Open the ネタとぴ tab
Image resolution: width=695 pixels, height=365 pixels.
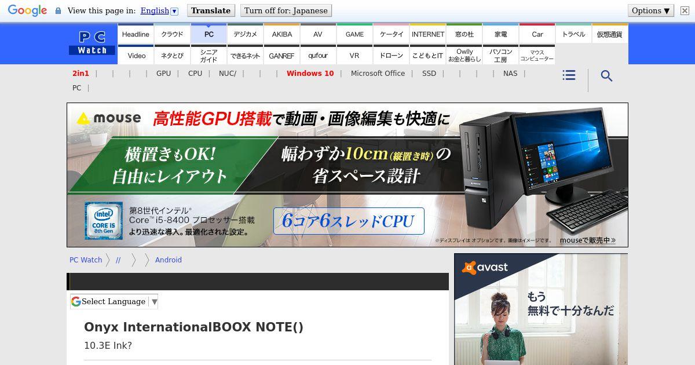click(172, 56)
